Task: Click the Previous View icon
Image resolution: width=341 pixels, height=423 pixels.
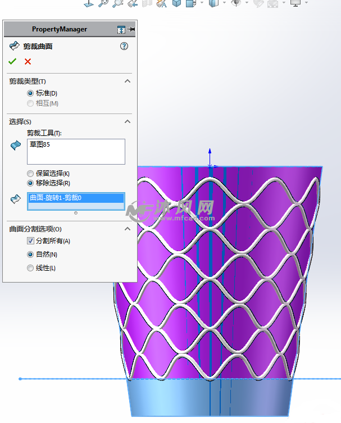Action: click(x=133, y=3)
